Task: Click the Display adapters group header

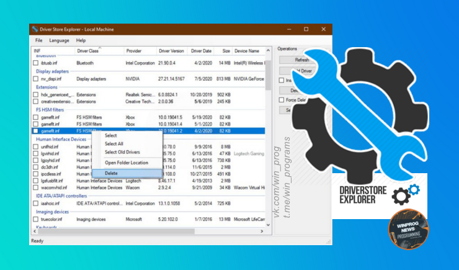Action: [52, 71]
